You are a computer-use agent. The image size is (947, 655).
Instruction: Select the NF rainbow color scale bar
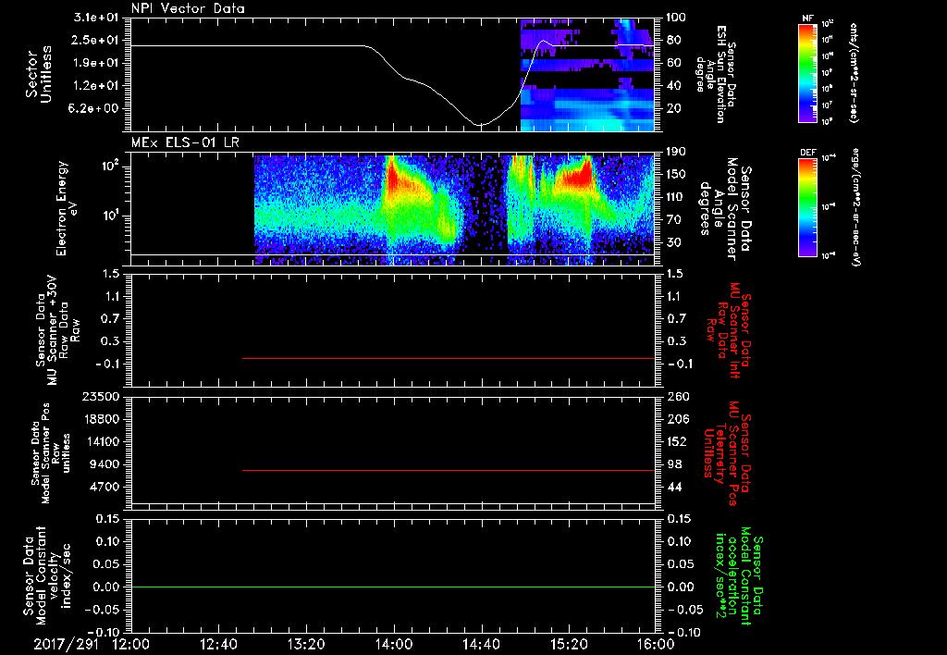coord(808,73)
